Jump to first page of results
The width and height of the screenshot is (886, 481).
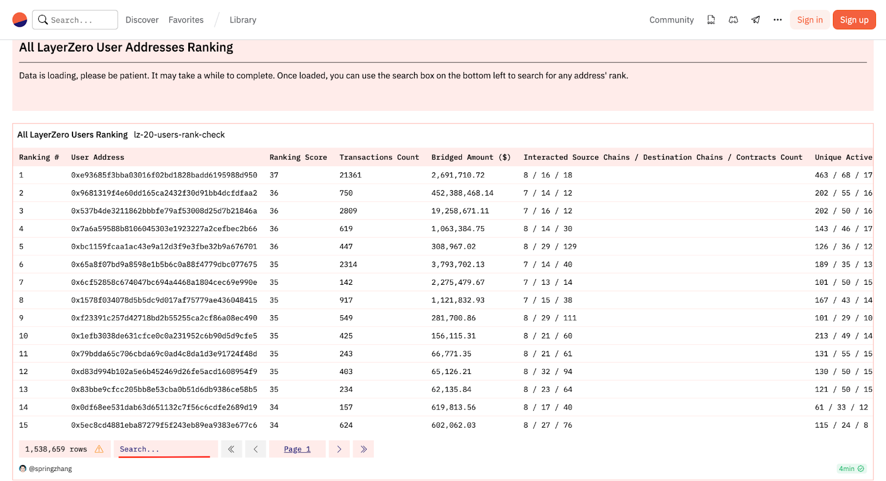coord(231,449)
